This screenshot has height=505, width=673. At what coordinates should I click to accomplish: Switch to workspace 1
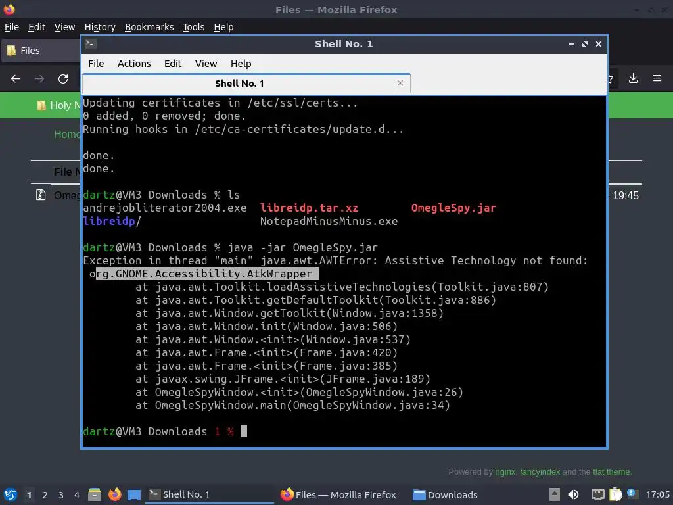[29, 495]
